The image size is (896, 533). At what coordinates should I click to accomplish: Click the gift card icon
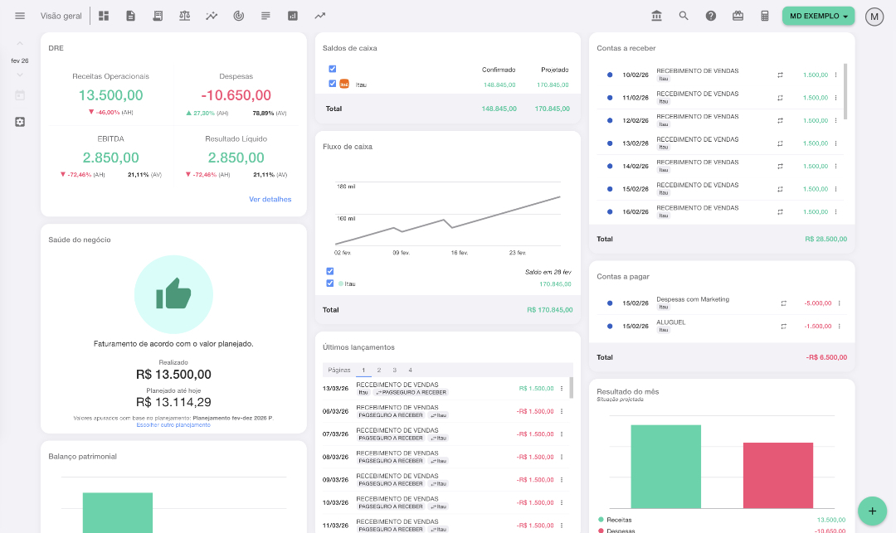(738, 16)
